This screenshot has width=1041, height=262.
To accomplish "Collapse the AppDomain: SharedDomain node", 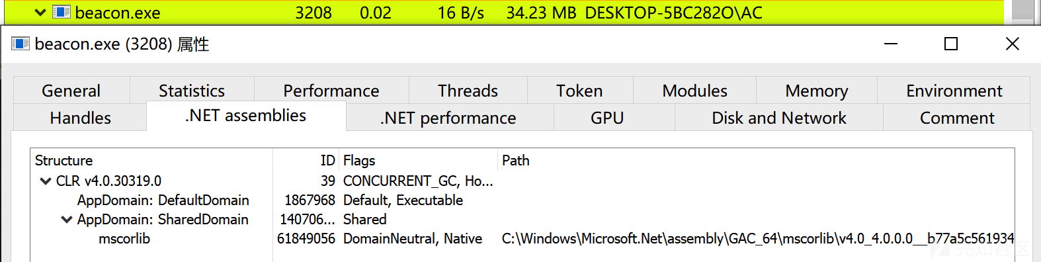I will 67,219.
